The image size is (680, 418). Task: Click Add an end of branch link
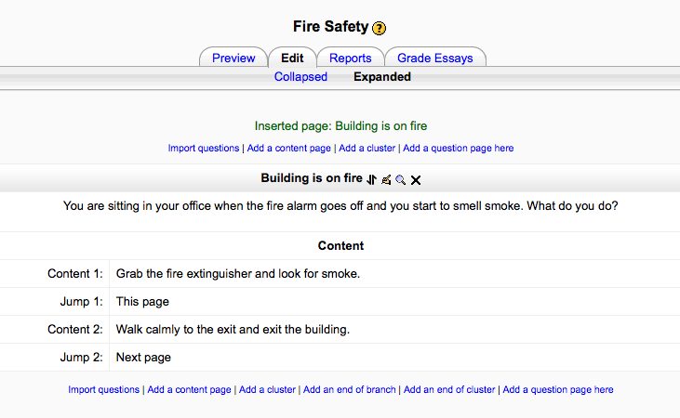click(349, 389)
